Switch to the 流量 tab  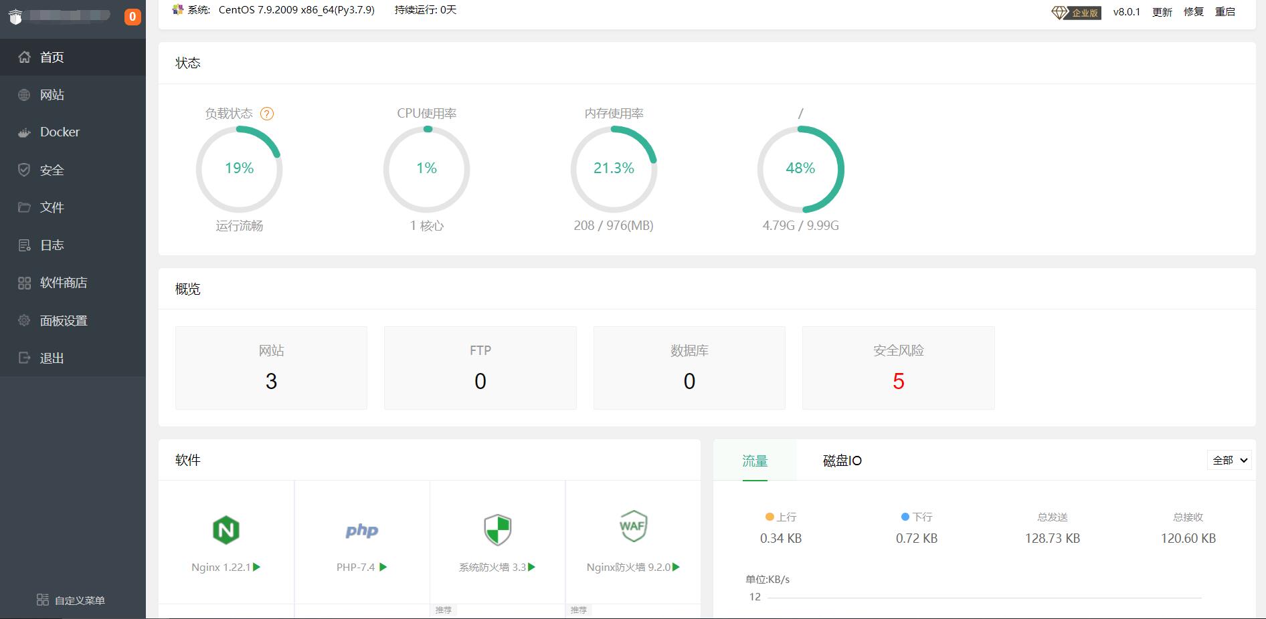point(755,461)
